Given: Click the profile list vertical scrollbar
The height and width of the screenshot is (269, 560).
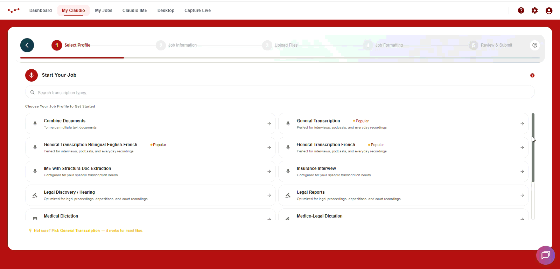Looking at the screenshot, I should tap(533, 147).
